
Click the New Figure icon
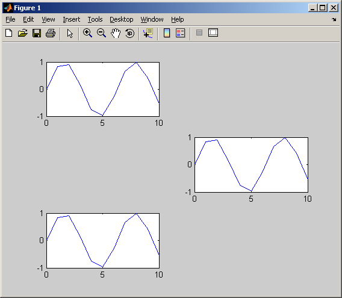(8, 33)
